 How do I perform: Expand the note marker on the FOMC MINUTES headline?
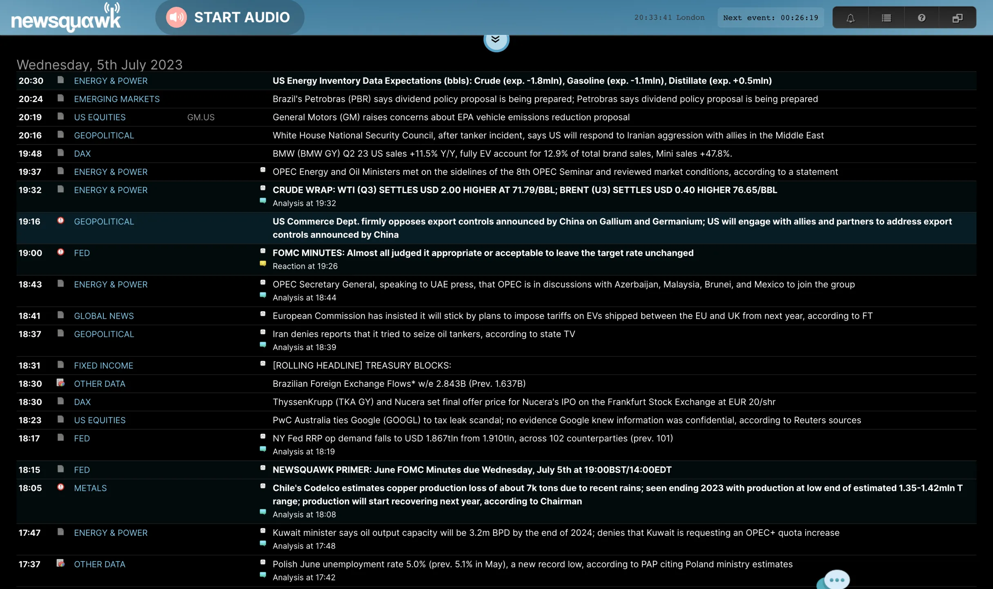pos(263,251)
